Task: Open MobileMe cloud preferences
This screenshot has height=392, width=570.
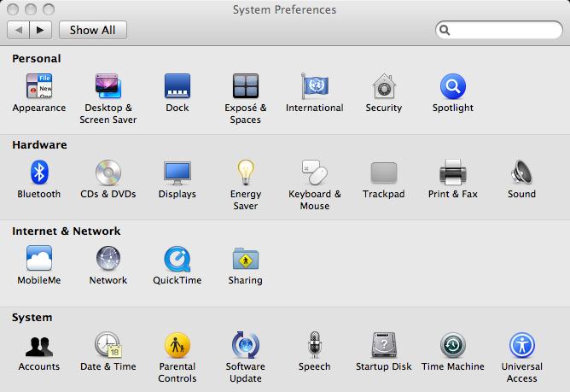Action: point(39,258)
